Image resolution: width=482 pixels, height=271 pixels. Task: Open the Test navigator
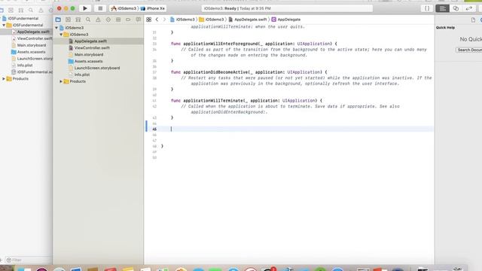pyautogui.click(x=108, y=20)
